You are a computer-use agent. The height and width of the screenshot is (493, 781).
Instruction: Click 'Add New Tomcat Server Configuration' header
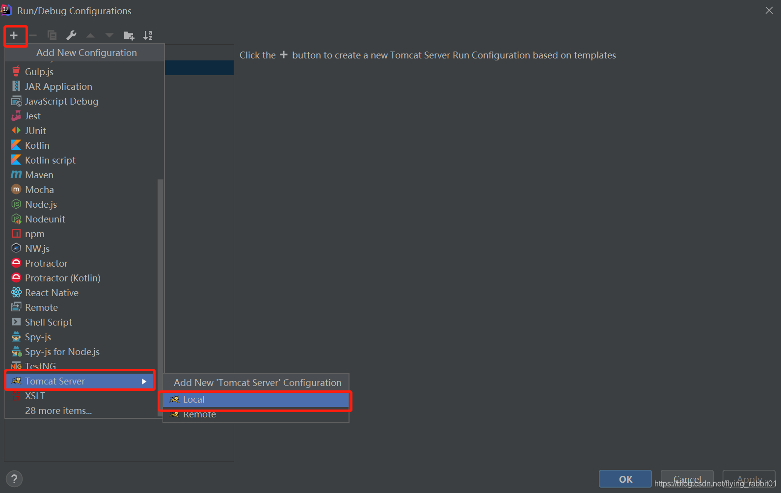pos(256,383)
